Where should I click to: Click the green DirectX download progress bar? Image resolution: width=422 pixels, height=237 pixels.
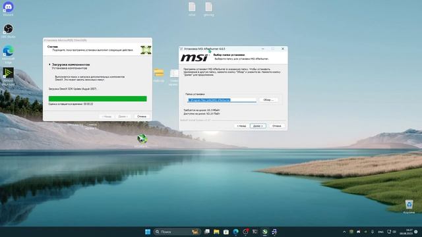pos(98,99)
